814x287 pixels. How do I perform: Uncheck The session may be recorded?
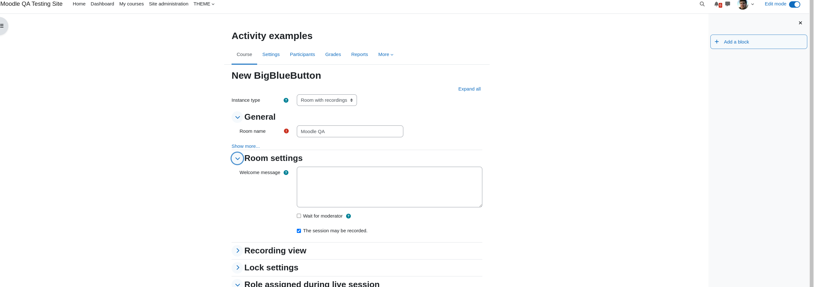[299, 231]
